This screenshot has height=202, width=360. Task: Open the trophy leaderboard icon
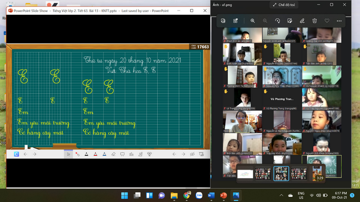(149, 154)
